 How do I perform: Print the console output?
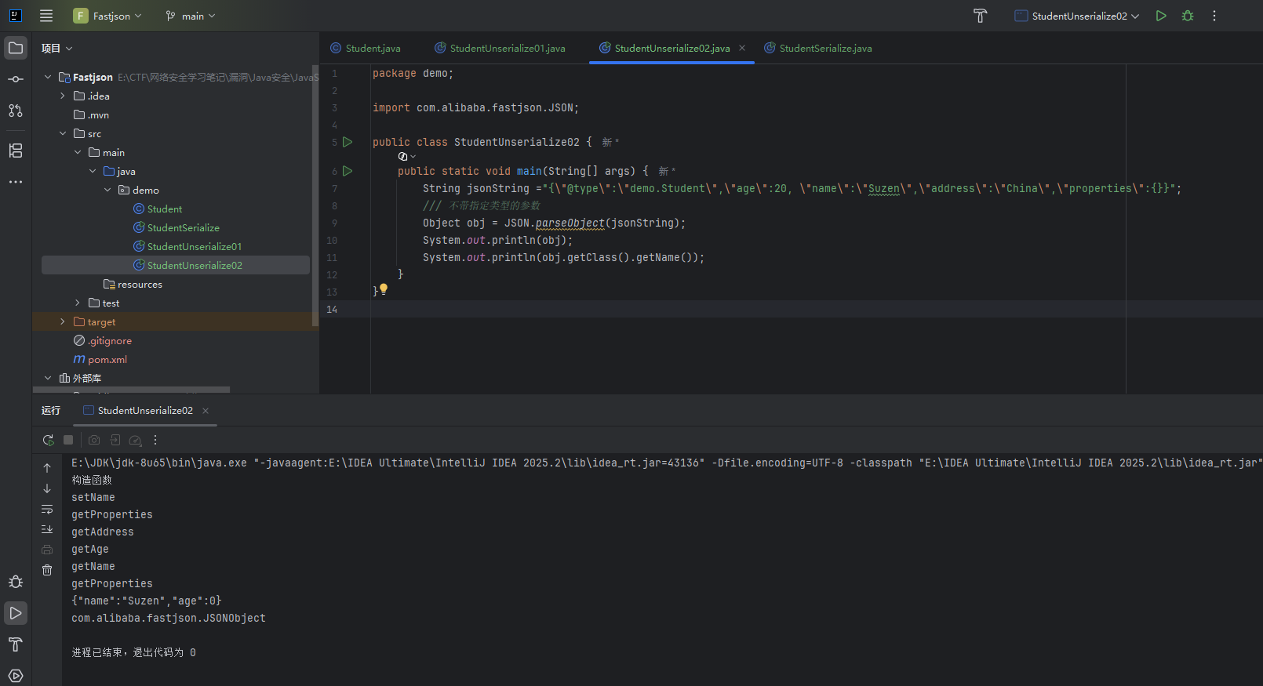pyautogui.click(x=47, y=550)
